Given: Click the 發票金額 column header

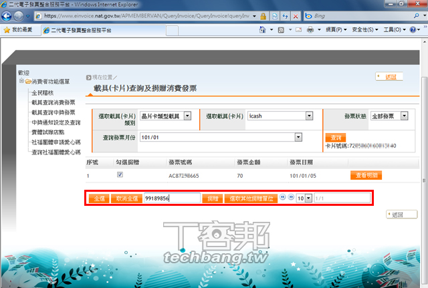Looking at the screenshot, I should [x=248, y=162].
